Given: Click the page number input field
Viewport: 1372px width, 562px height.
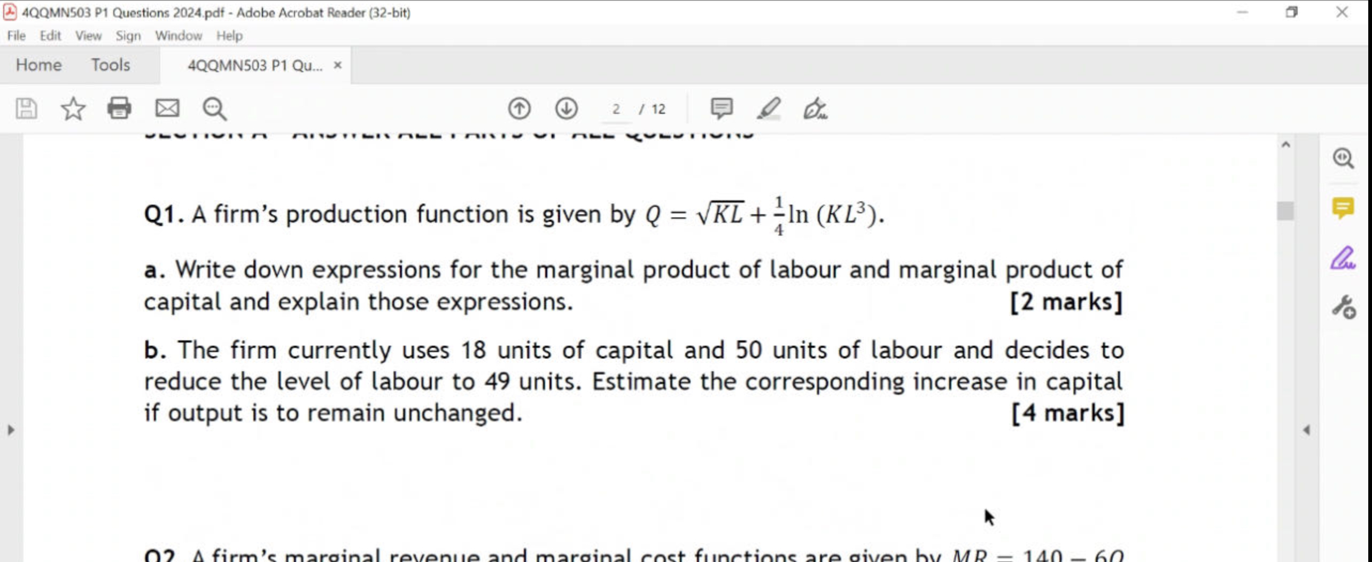Looking at the screenshot, I should (616, 109).
